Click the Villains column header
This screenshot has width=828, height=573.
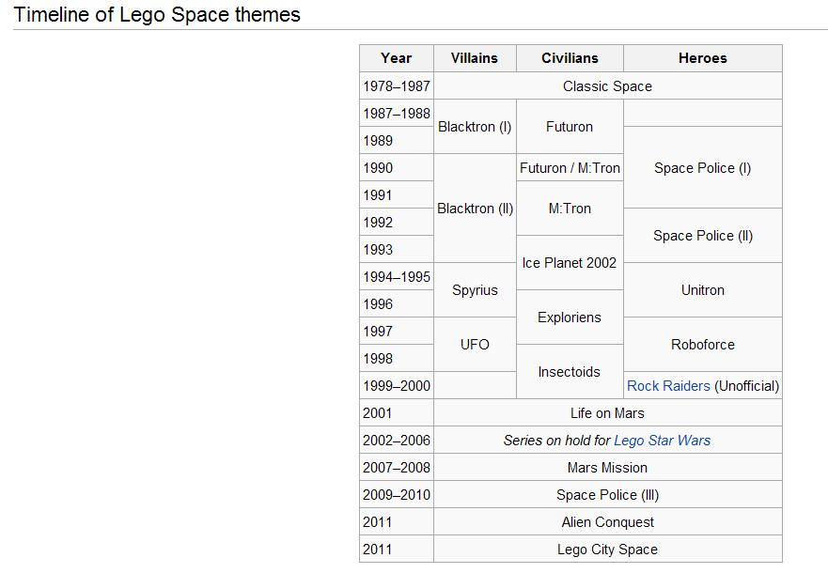pyautogui.click(x=475, y=58)
